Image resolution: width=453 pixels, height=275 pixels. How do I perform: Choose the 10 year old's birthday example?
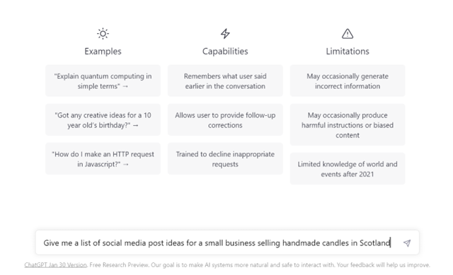coord(103,119)
